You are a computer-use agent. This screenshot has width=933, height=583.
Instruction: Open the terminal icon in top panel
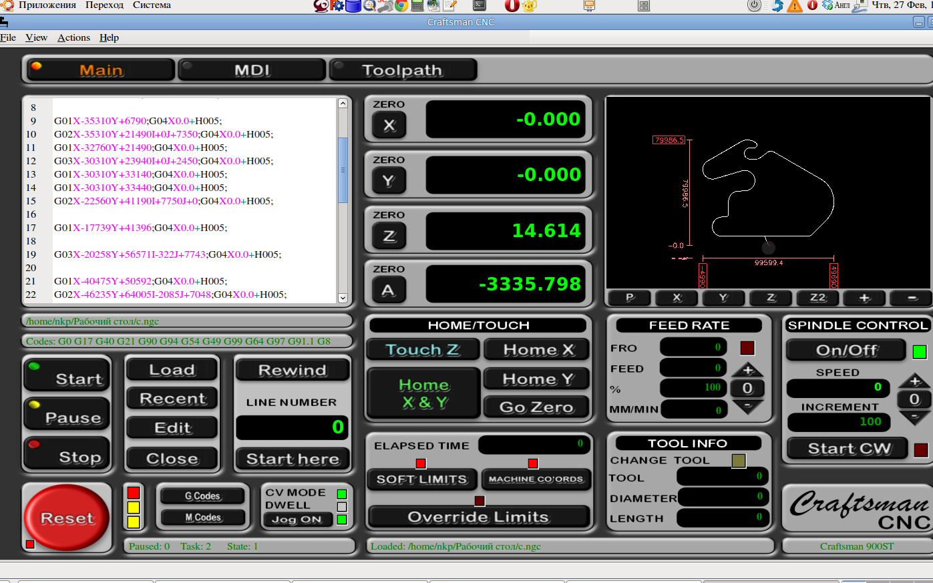tap(480, 6)
